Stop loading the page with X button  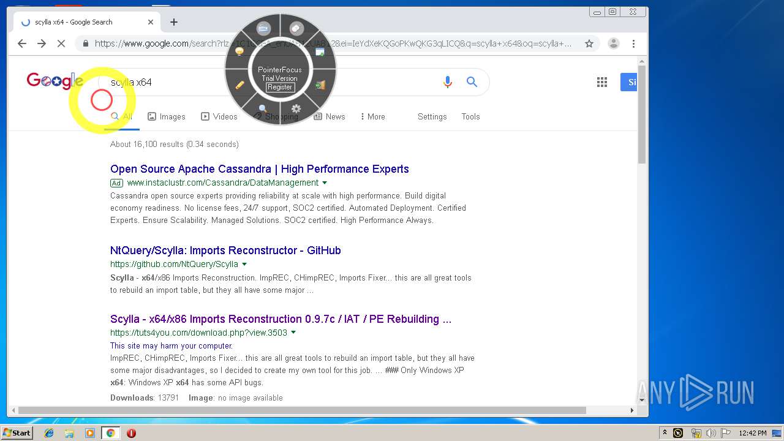[61, 43]
